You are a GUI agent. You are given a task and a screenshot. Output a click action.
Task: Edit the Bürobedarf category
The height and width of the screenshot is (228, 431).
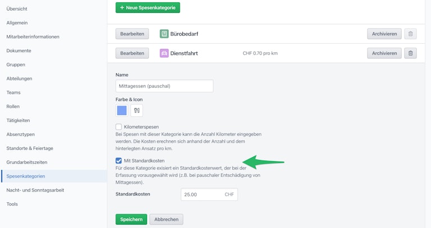coord(132,34)
